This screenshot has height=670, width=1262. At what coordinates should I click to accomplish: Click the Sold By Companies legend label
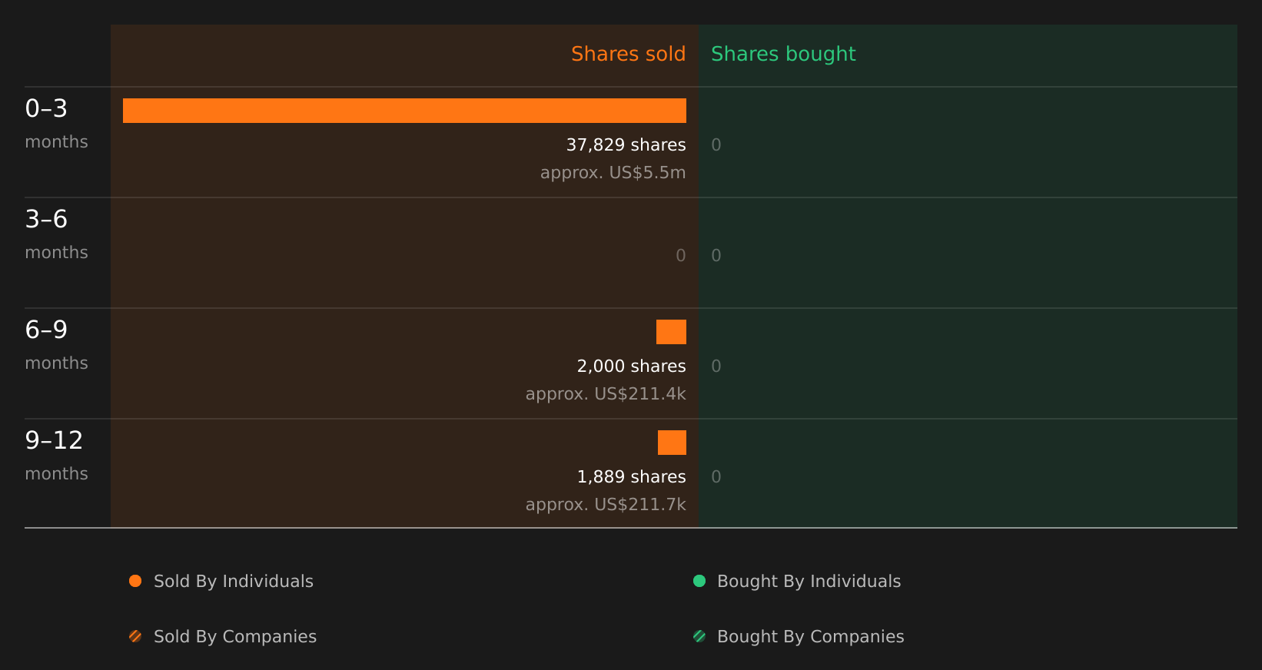tap(235, 637)
